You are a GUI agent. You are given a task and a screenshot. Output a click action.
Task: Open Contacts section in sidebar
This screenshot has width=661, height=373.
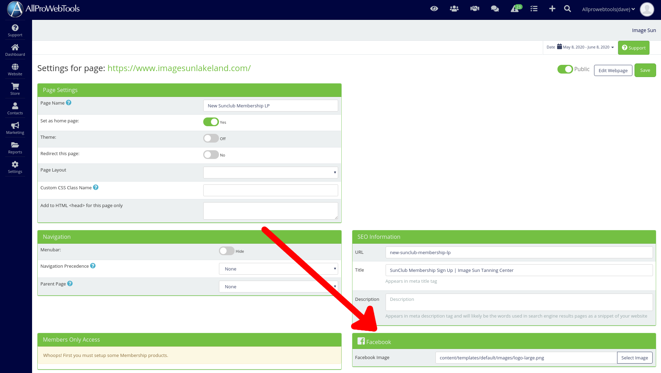point(15,109)
